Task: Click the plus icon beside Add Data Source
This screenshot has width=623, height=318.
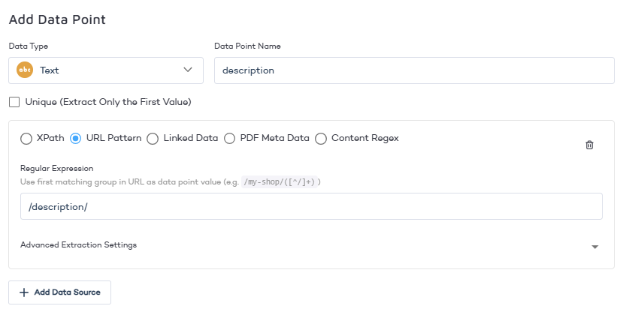Action: [x=24, y=292]
